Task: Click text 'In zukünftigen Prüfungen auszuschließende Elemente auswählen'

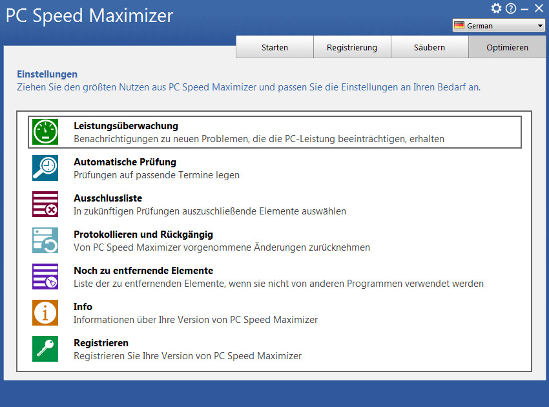Action: point(210,211)
